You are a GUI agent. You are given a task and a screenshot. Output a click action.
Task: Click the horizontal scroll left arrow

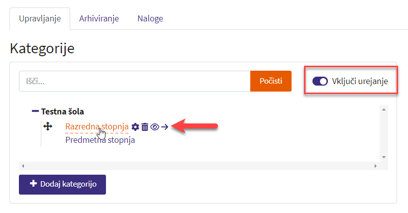coord(23,165)
